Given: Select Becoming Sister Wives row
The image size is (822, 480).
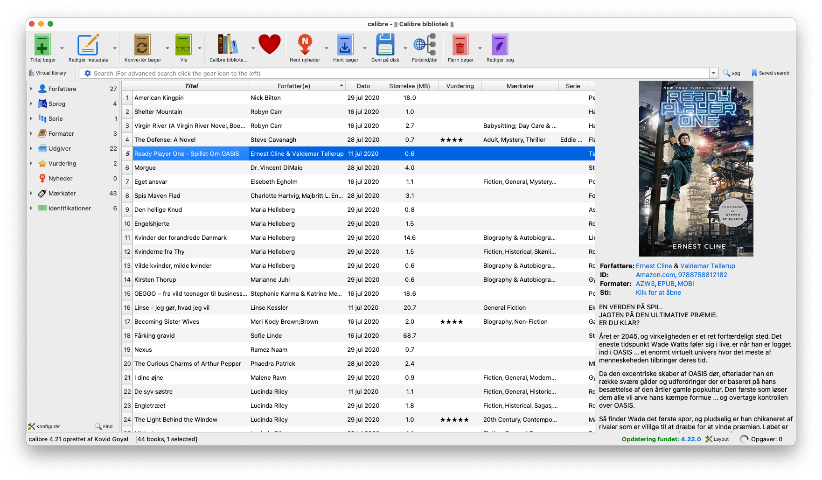Looking at the screenshot, I should point(358,321).
